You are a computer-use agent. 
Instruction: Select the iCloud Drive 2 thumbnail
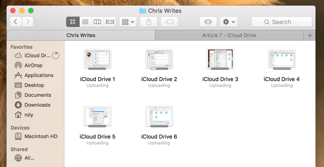pos(159,59)
